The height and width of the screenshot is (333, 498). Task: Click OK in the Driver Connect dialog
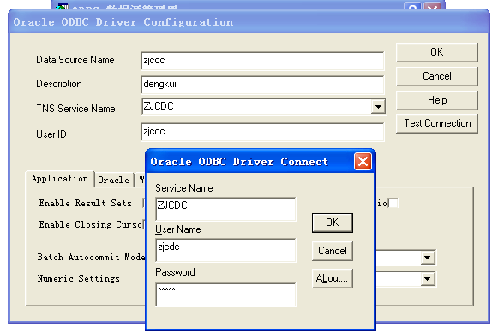tap(333, 223)
